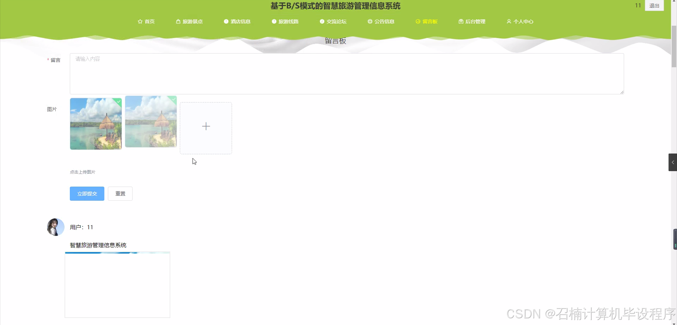Toggle the checkmark on the first uploaded photo
Image resolution: width=677 pixels, height=325 pixels.
[x=118, y=101]
